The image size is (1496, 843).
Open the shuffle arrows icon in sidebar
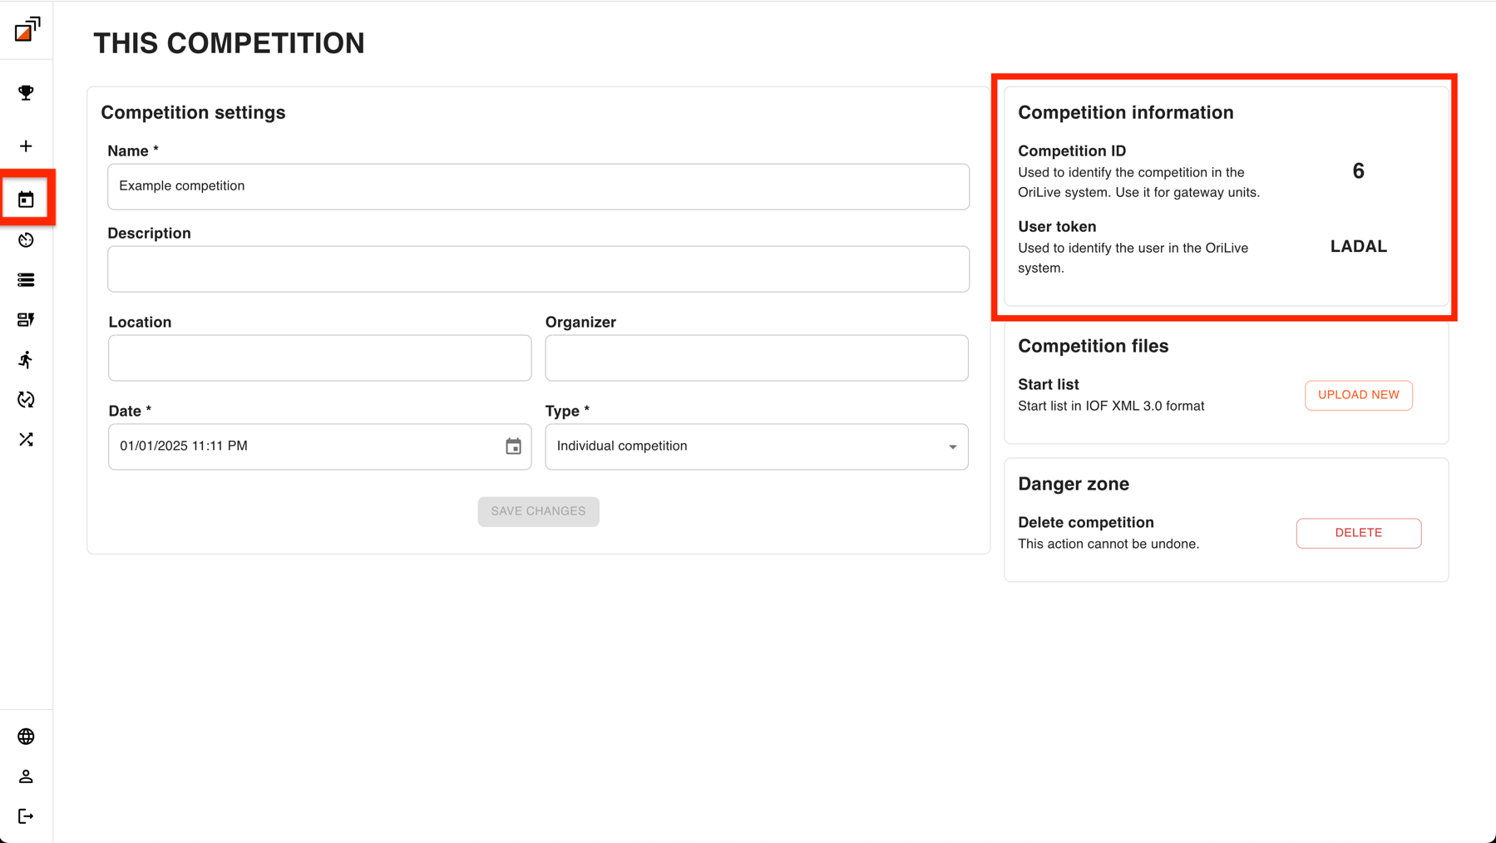(x=26, y=440)
